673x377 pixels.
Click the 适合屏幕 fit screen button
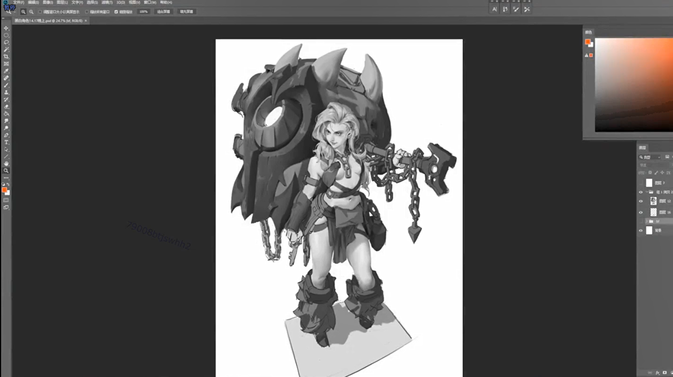pyautogui.click(x=164, y=12)
